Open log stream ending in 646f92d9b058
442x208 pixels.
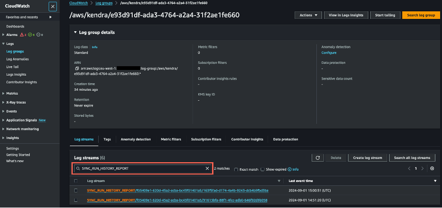pyautogui.click(x=177, y=200)
